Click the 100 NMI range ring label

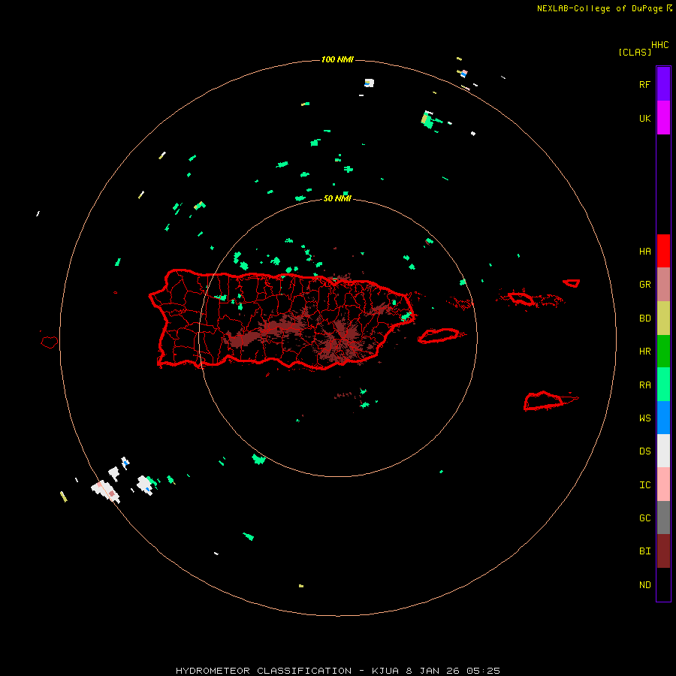point(337,59)
